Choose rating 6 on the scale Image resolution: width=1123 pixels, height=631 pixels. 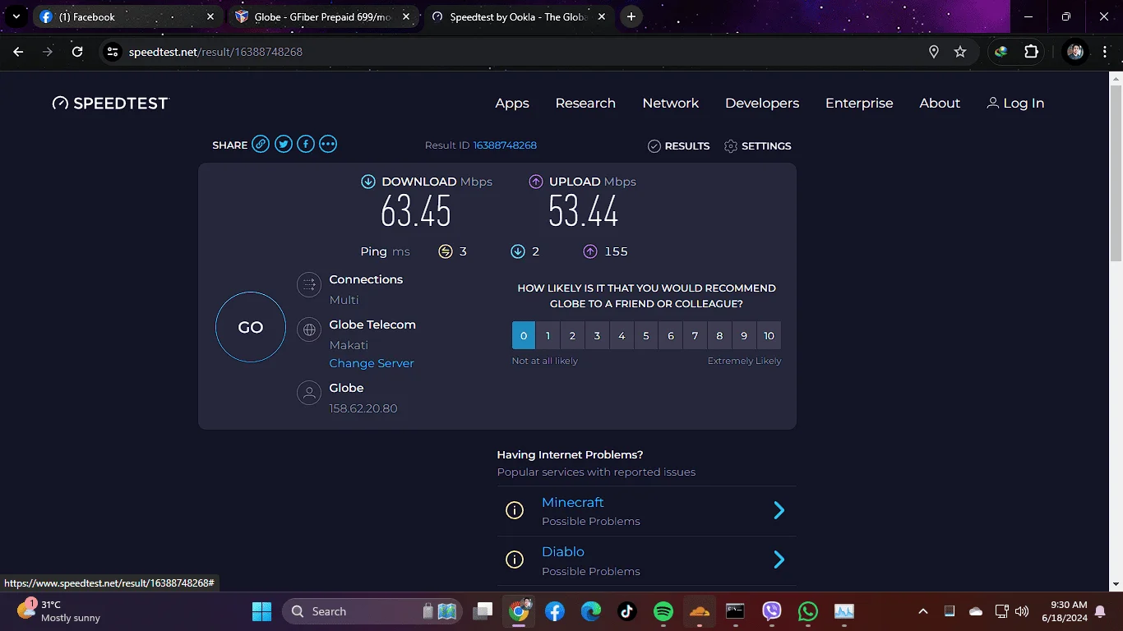pos(671,335)
